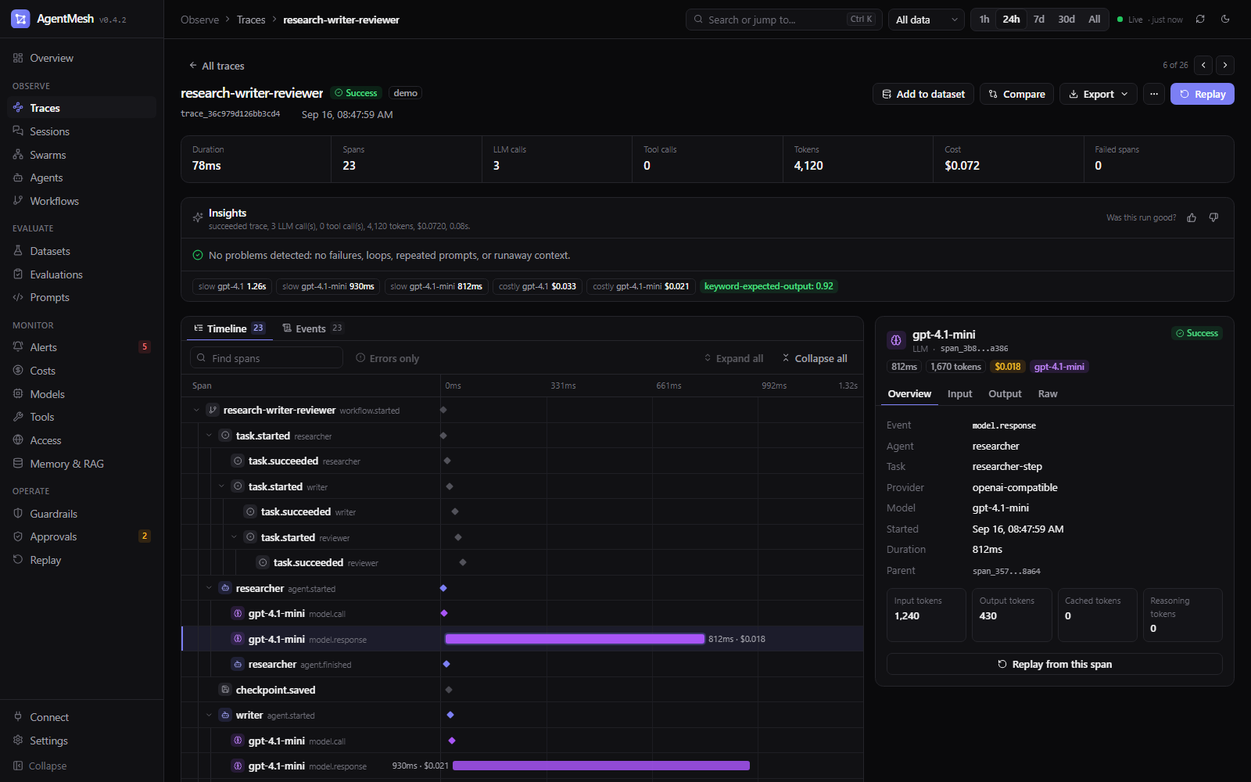The width and height of the screenshot is (1251, 782).
Task: Collapse the task.started reviewer row
Action: tap(234, 537)
